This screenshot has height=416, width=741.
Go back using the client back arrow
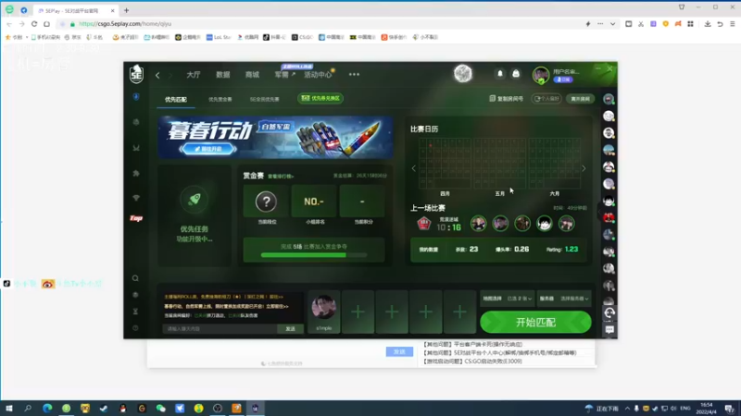[x=157, y=75]
